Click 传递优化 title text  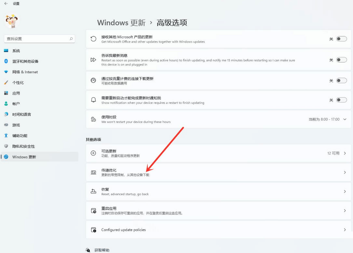pos(109,170)
